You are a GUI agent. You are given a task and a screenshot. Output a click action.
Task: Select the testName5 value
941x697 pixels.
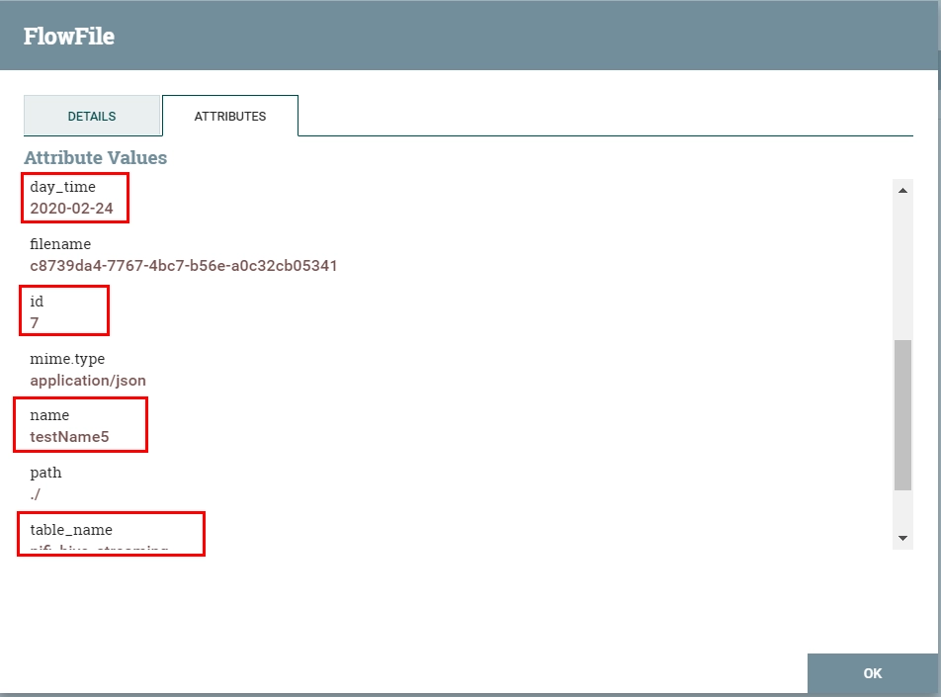[69, 436]
